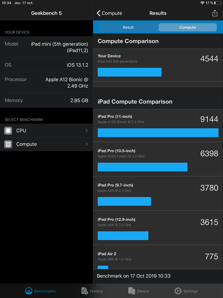Screen dimensions: 223x298
Task: Expand the CPU benchmark chevron
Action: click(86, 131)
